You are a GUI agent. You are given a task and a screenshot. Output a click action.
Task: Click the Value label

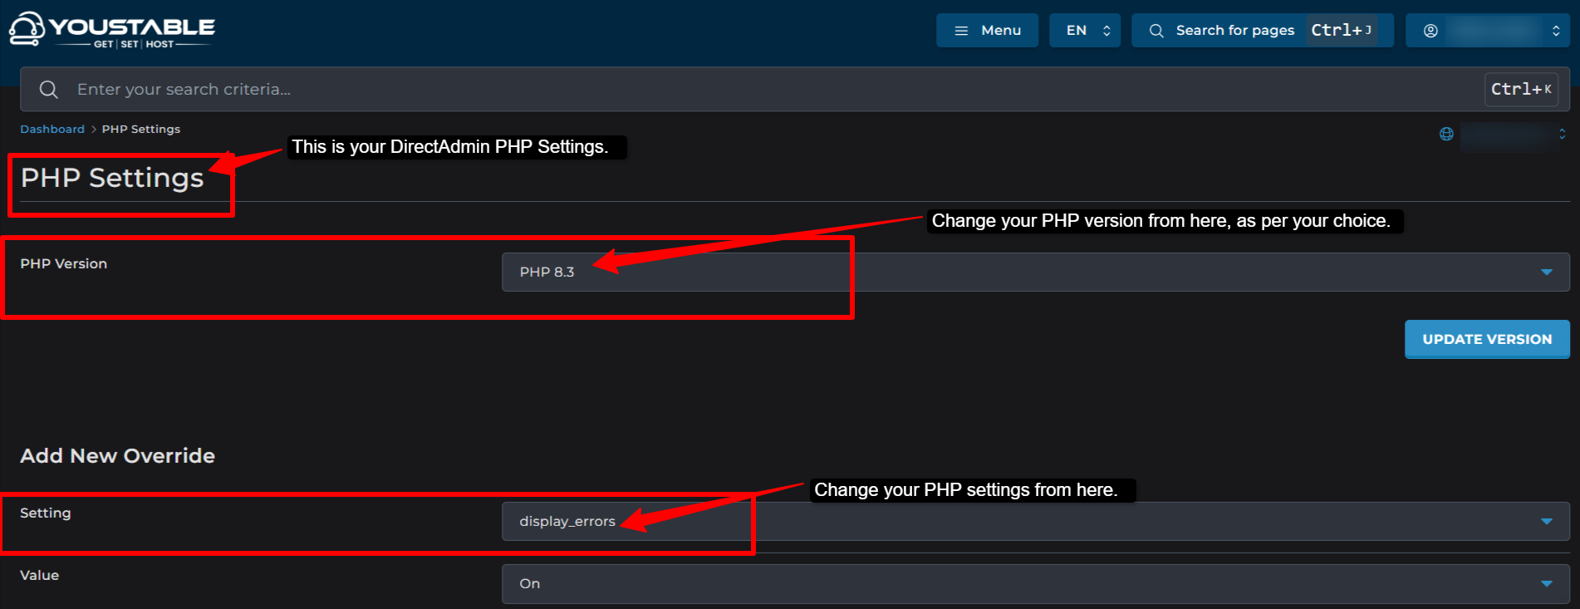pyautogui.click(x=40, y=575)
